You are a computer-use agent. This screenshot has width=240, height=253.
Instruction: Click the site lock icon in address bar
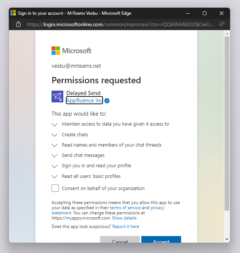(18, 25)
